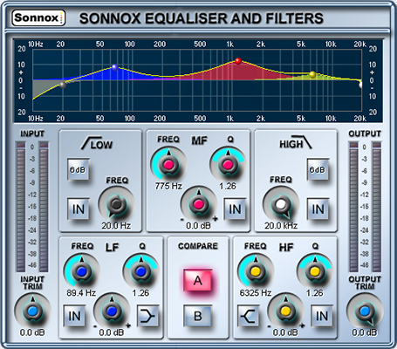Image resolution: width=397 pixels, height=349 pixels.
Task: Toggle the High filter IN button
Action: click(x=318, y=209)
